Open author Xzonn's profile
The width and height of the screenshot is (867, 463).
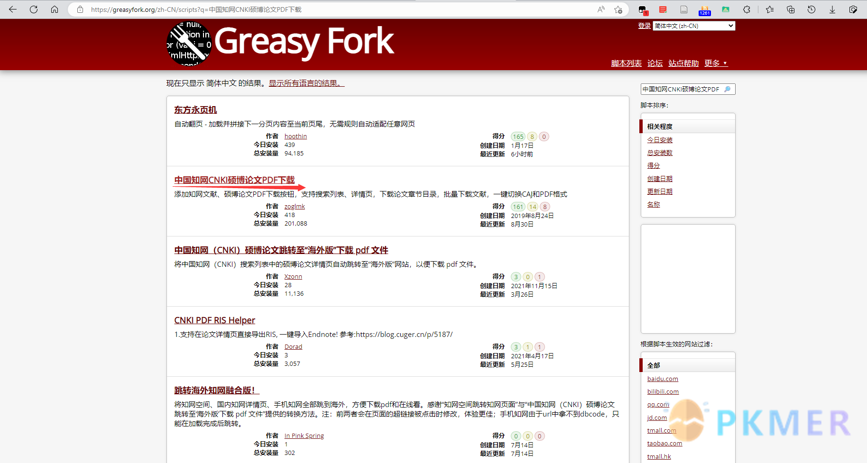pos(293,277)
